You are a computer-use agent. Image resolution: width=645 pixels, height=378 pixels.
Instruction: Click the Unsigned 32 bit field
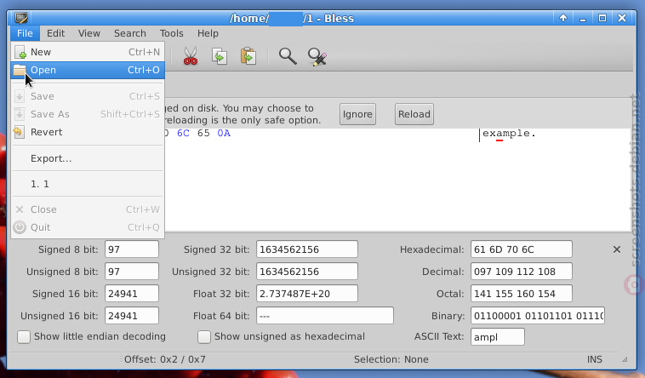[307, 272]
